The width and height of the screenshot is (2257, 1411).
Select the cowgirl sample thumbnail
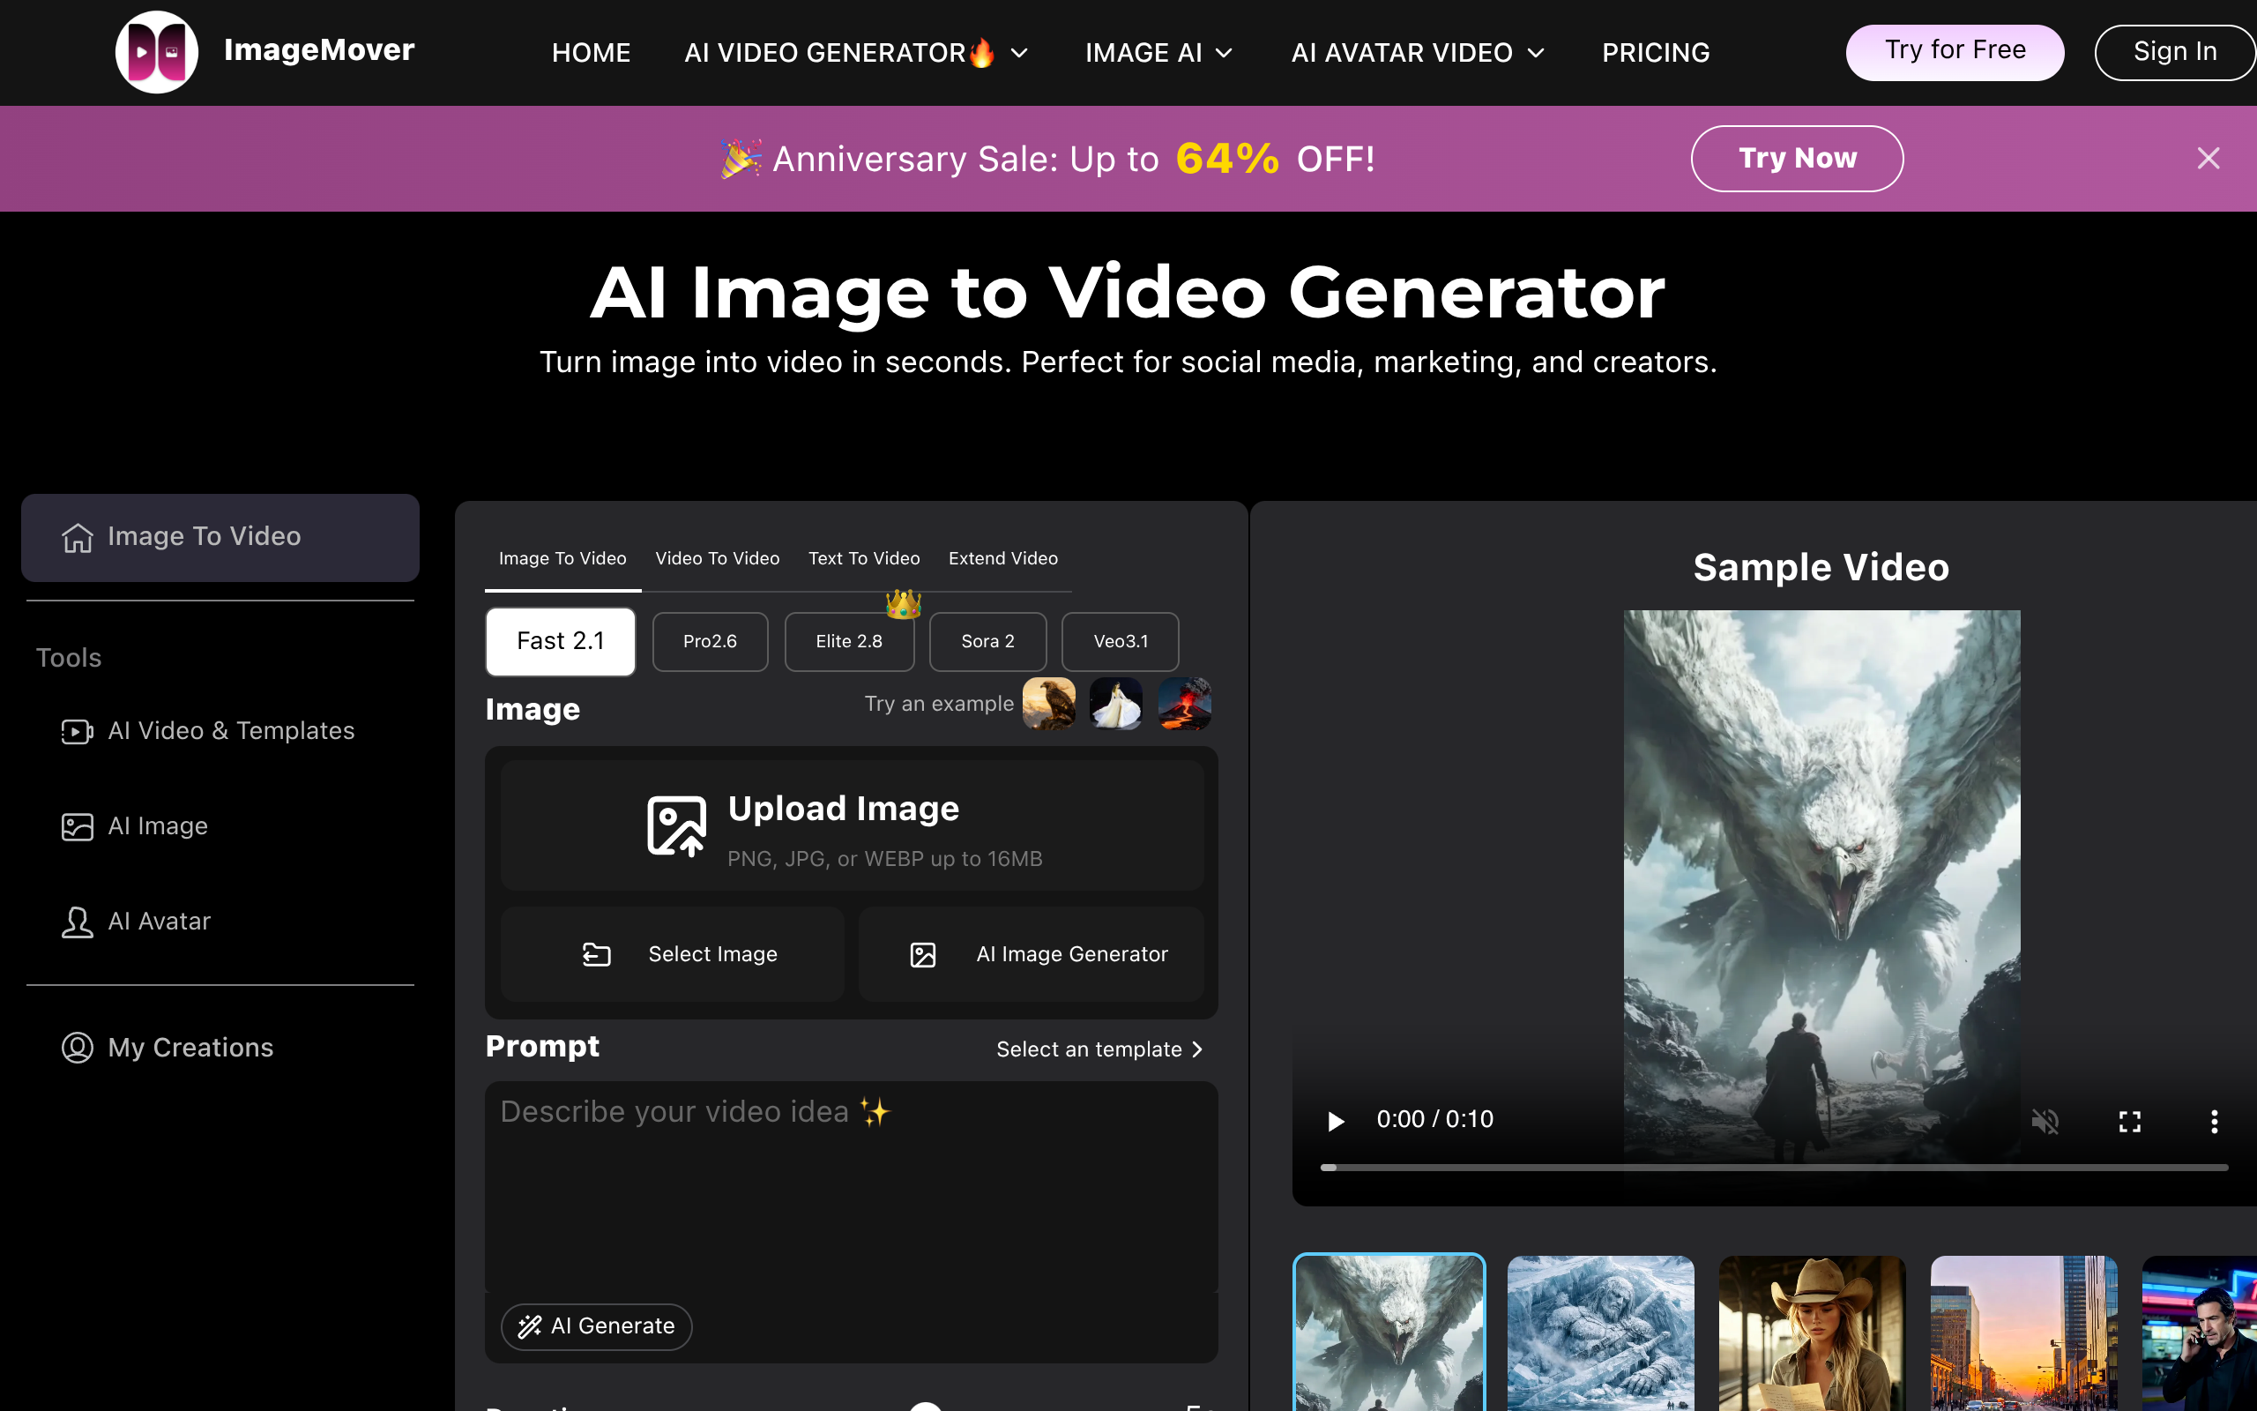pos(1812,1333)
